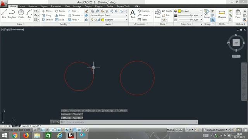Image resolution: width=248 pixels, height=139 pixels.
Task: Click the block Edit tool
Action: coord(166,15)
